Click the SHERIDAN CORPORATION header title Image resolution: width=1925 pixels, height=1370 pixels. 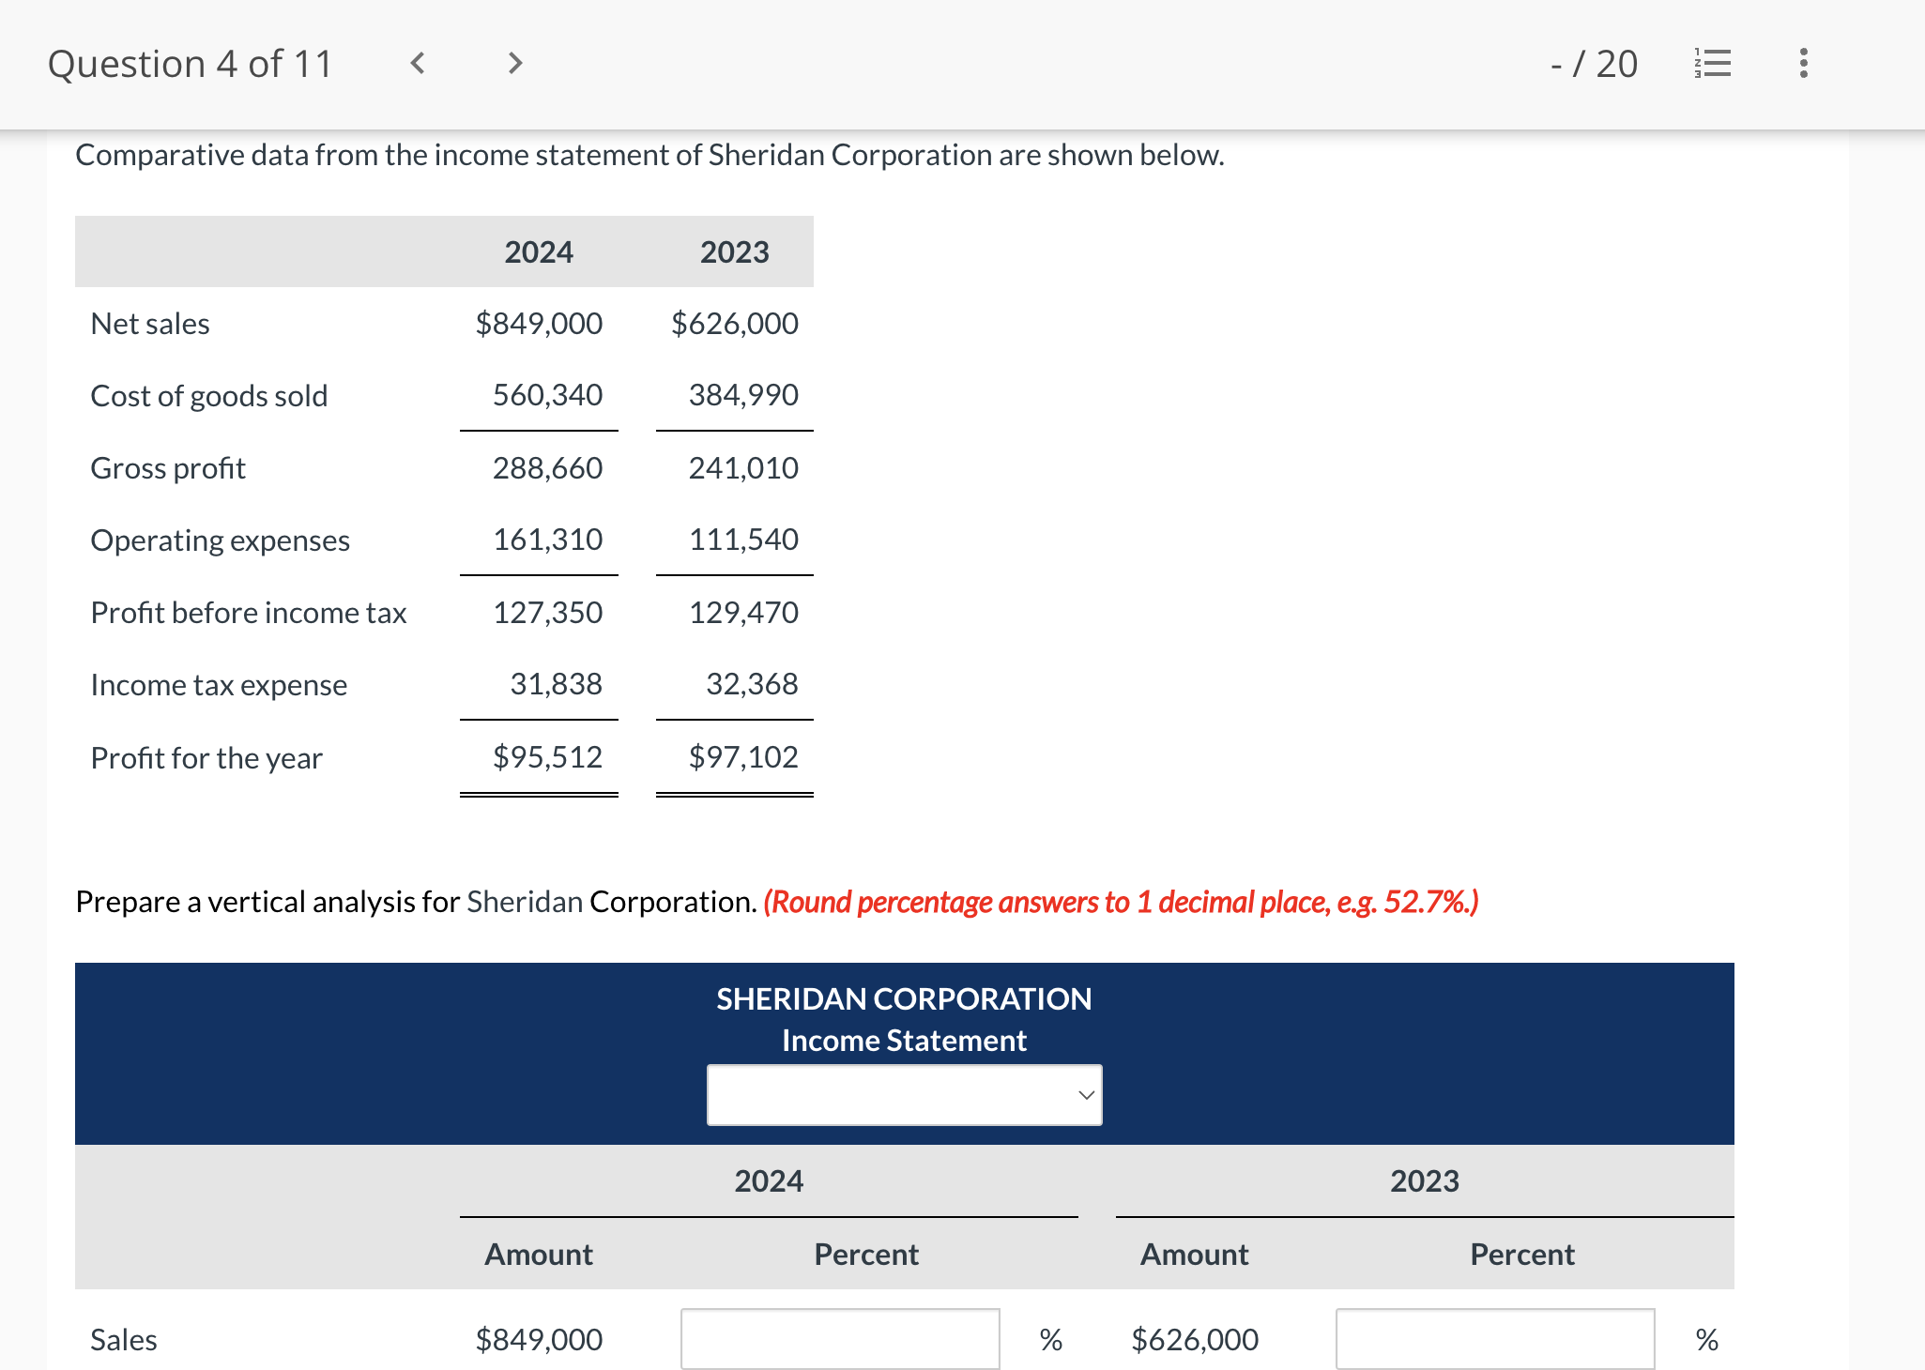pyautogui.click(x=903, y=998)
